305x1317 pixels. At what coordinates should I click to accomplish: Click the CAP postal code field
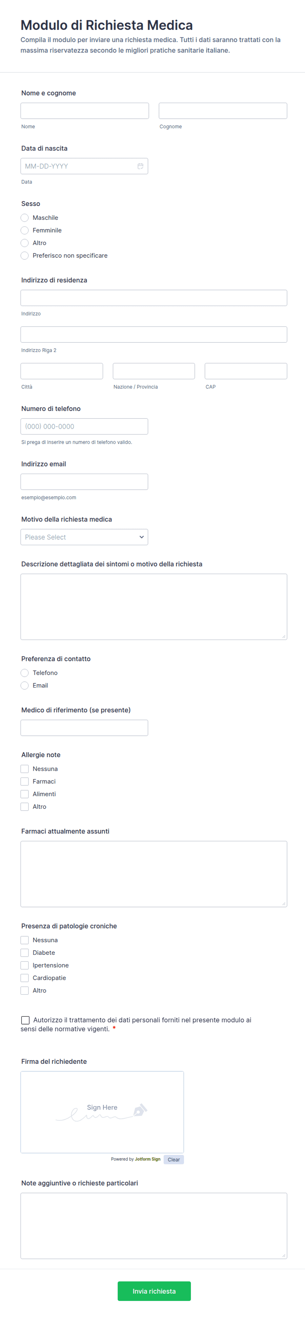(x=246, y=371)
